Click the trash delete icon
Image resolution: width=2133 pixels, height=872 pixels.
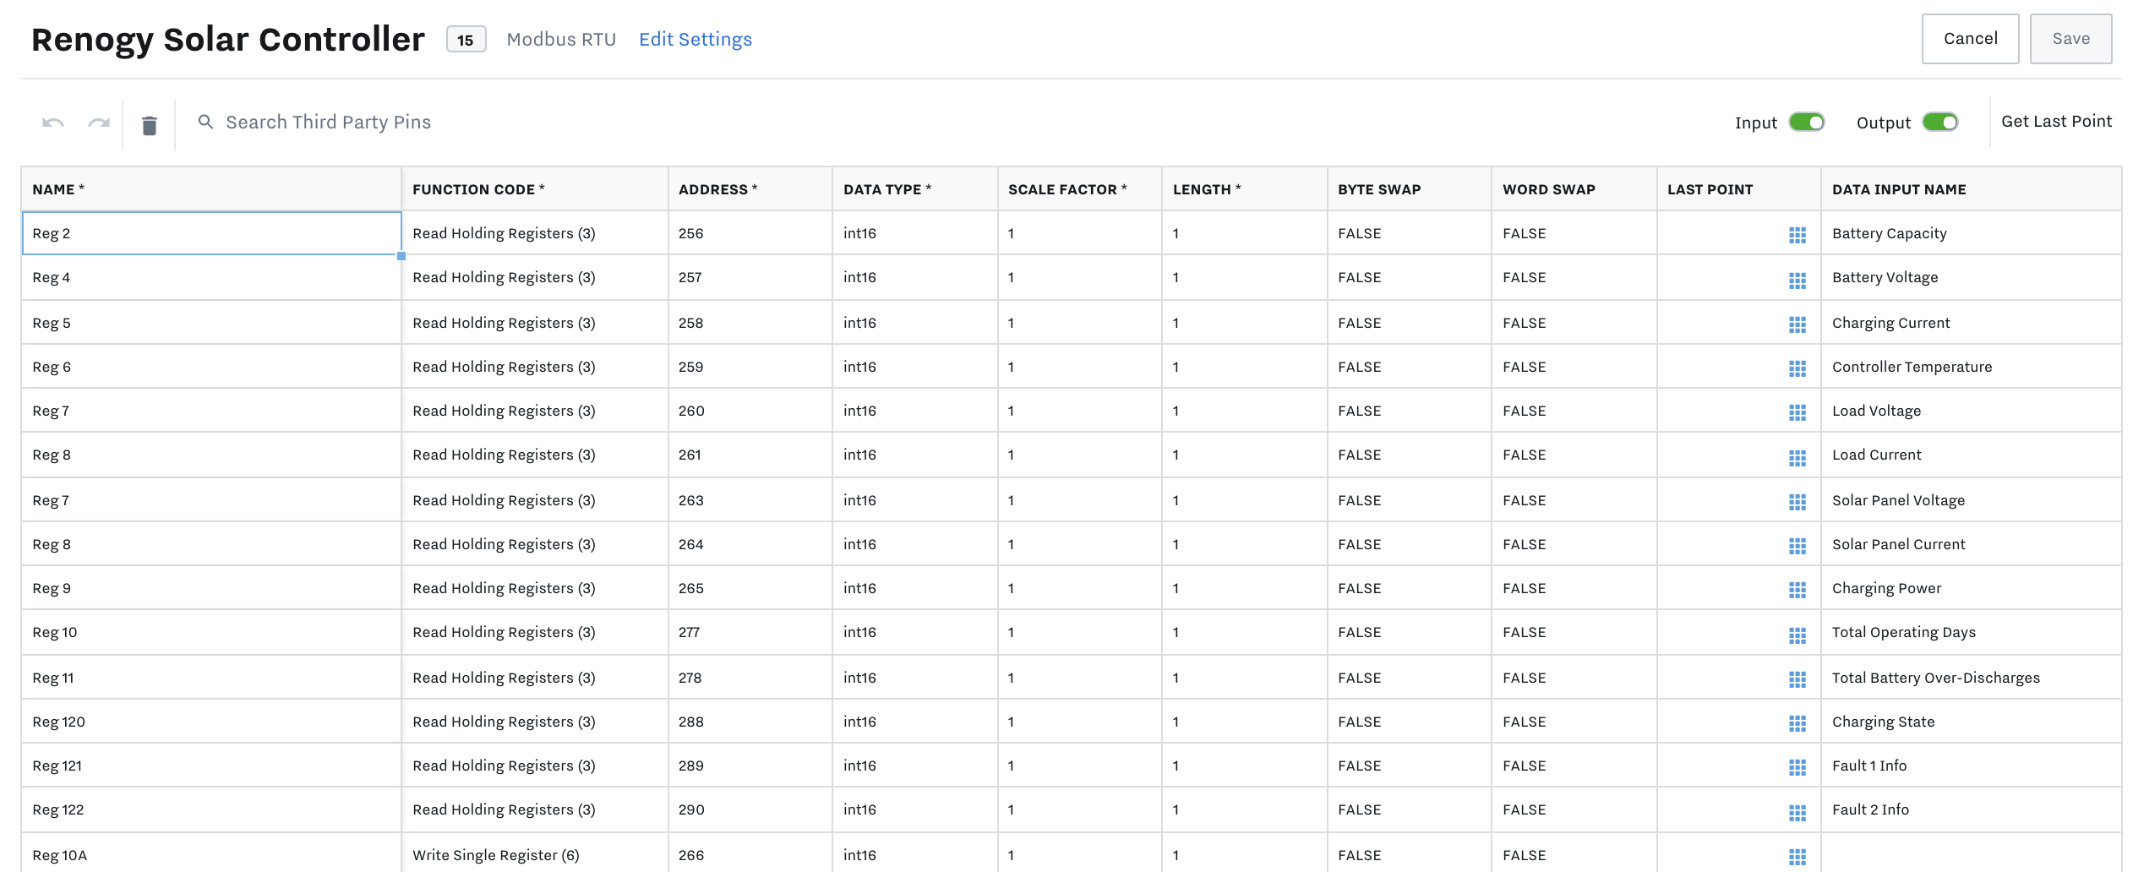pos(150,126)
